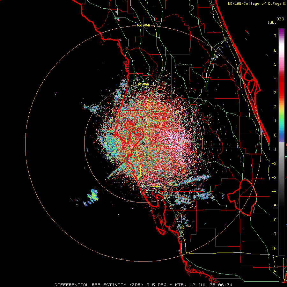Click the TH threshold label on the scale

(274, 248)
